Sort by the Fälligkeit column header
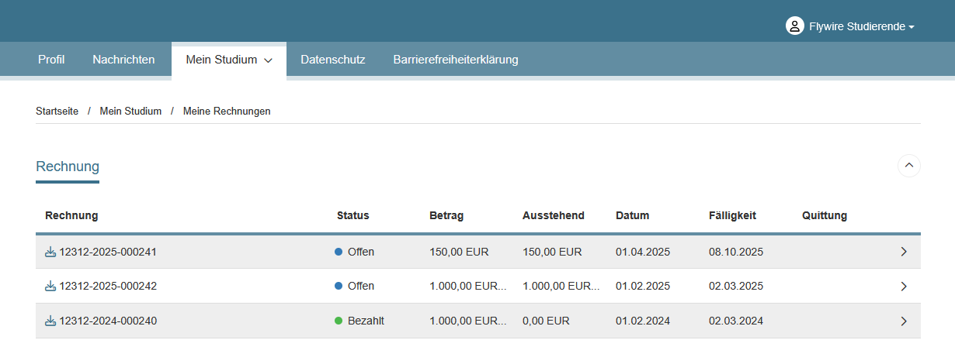 (732, 215)
